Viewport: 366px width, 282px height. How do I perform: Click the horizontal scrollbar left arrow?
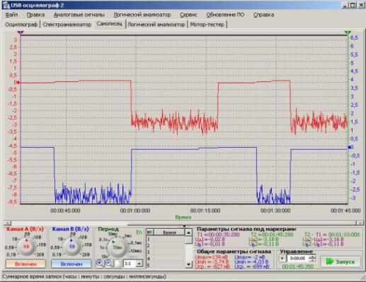point(7,223)
